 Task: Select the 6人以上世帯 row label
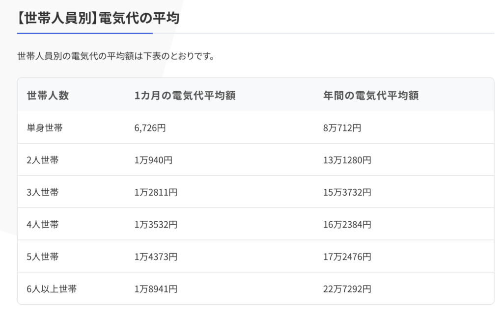pos(52,289)
